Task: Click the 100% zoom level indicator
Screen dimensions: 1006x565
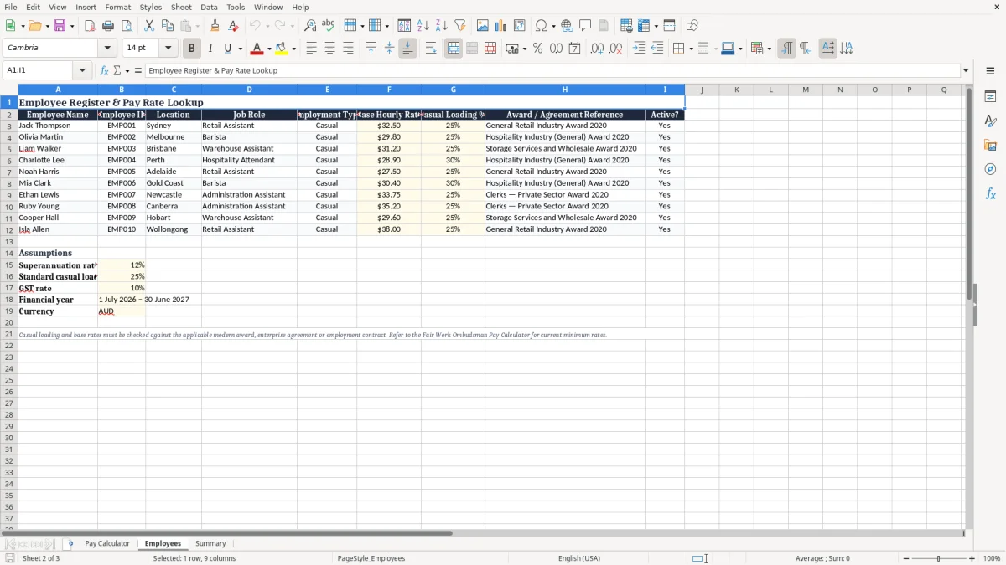Action: pos(992,558)
